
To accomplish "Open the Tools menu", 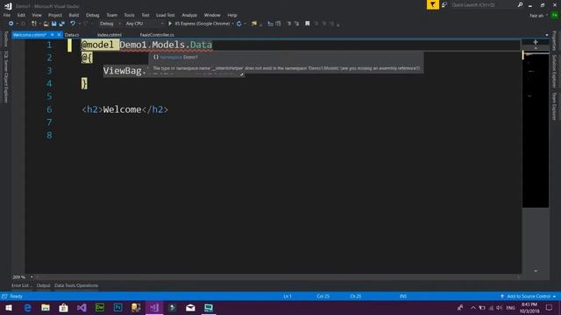I will pos(129,15).
